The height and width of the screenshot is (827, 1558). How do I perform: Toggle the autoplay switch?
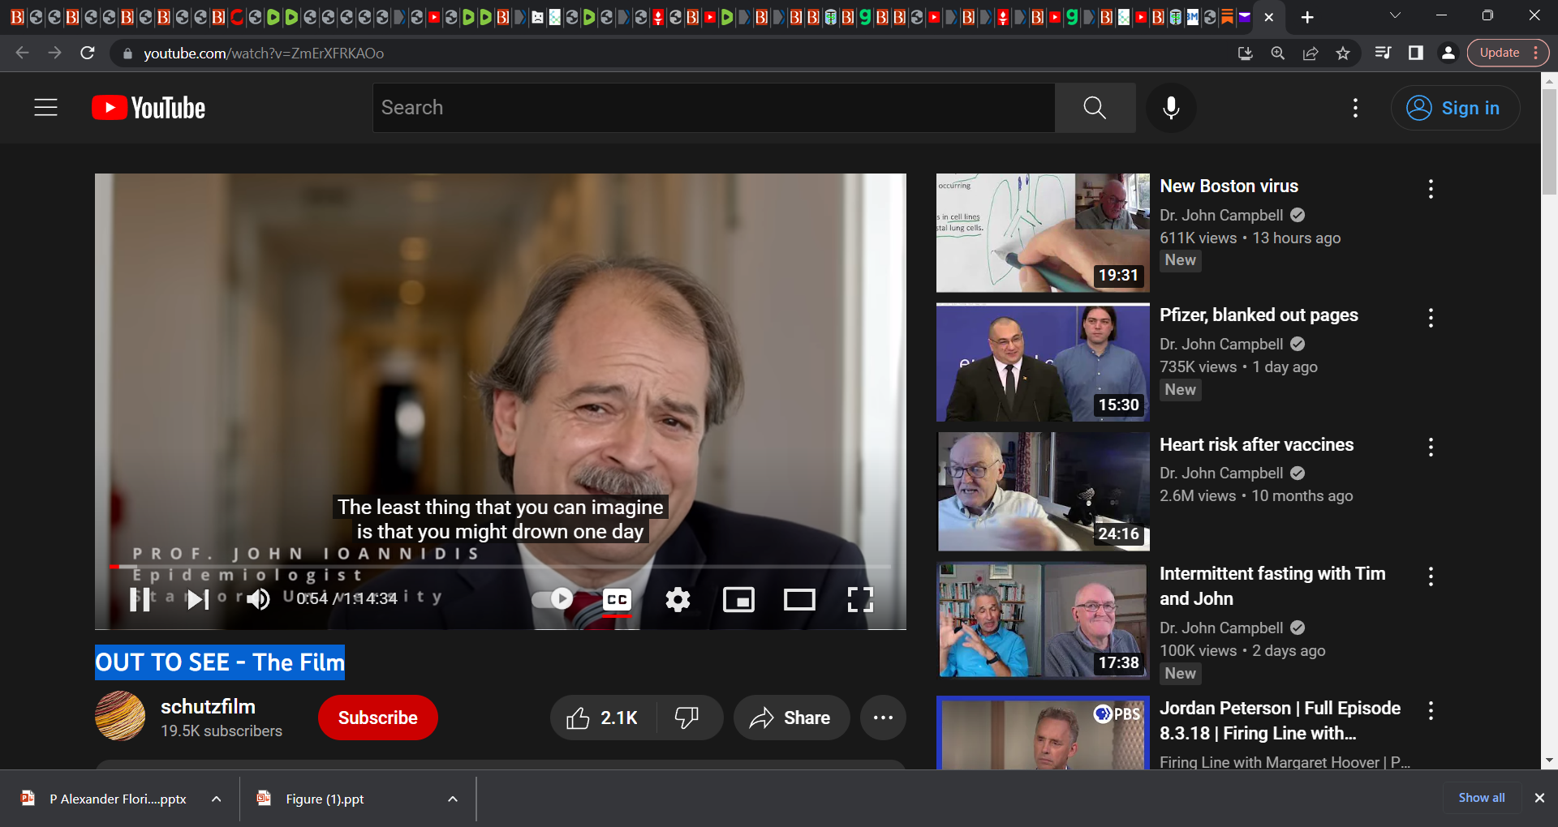(553, 599)
